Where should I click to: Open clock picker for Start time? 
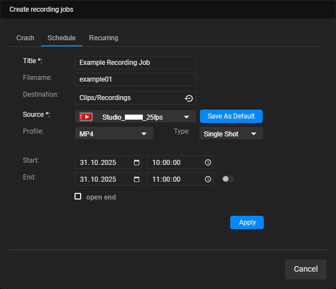pyautogui.click(x=208, y=162)
